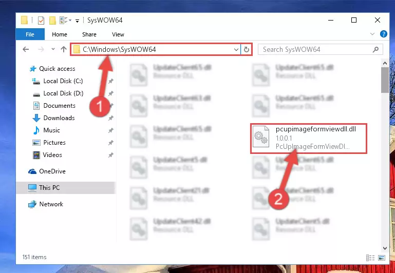Switch to the Share ribbon tab

pos(89,34)
